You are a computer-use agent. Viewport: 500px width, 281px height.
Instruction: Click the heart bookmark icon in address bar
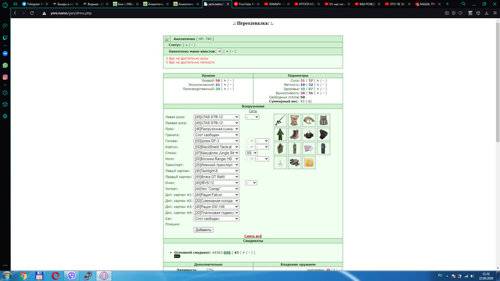[x=460, y=13]
